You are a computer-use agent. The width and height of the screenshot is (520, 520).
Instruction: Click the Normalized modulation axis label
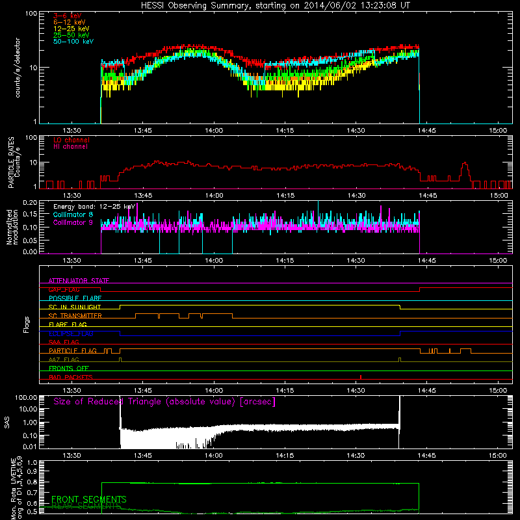pyautogui.click(x=12, y=227)
